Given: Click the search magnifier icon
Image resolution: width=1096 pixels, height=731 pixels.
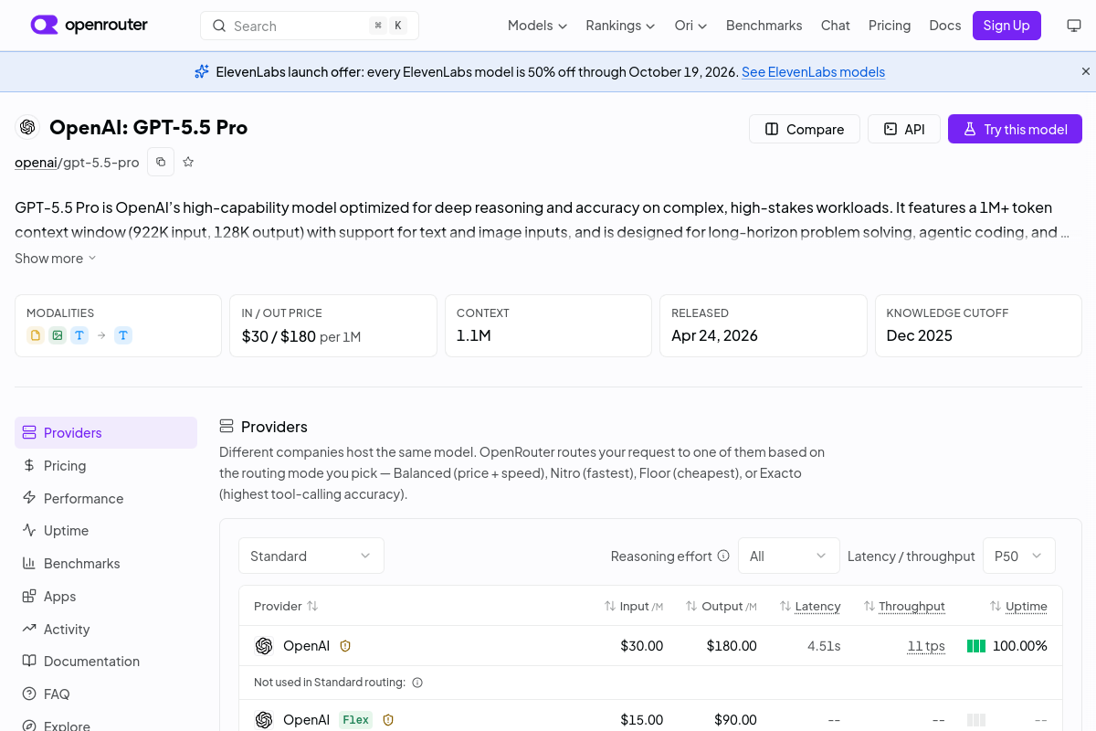Looking at the screenshot, I should (x=219, y=26).
